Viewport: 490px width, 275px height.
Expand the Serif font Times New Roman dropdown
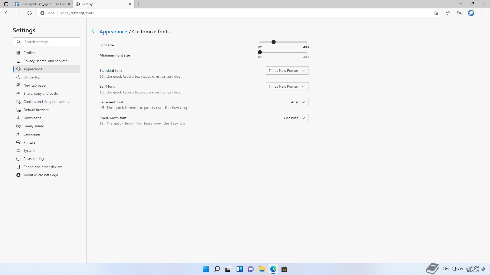[x=287, y=86]
